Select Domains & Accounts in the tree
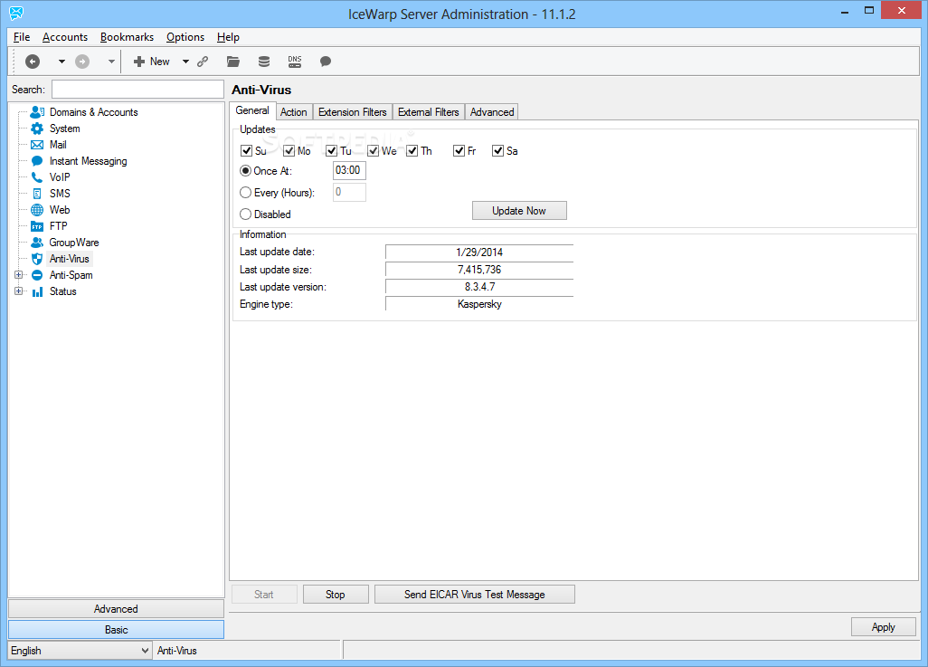The height and width of the screenshot is (667, 928). [93, 112]
